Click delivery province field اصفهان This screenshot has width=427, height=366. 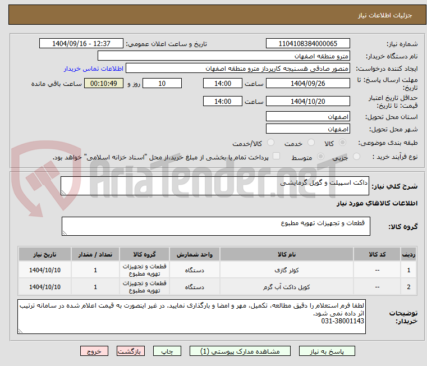click(x=307, y=117)
